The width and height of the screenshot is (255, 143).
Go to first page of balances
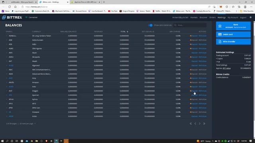click(x=191, y=124)
